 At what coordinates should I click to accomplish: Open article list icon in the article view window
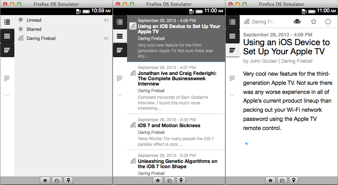[232, 36]
